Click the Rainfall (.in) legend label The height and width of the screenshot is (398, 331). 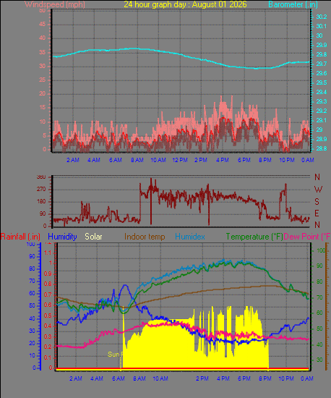pos(20,237)
